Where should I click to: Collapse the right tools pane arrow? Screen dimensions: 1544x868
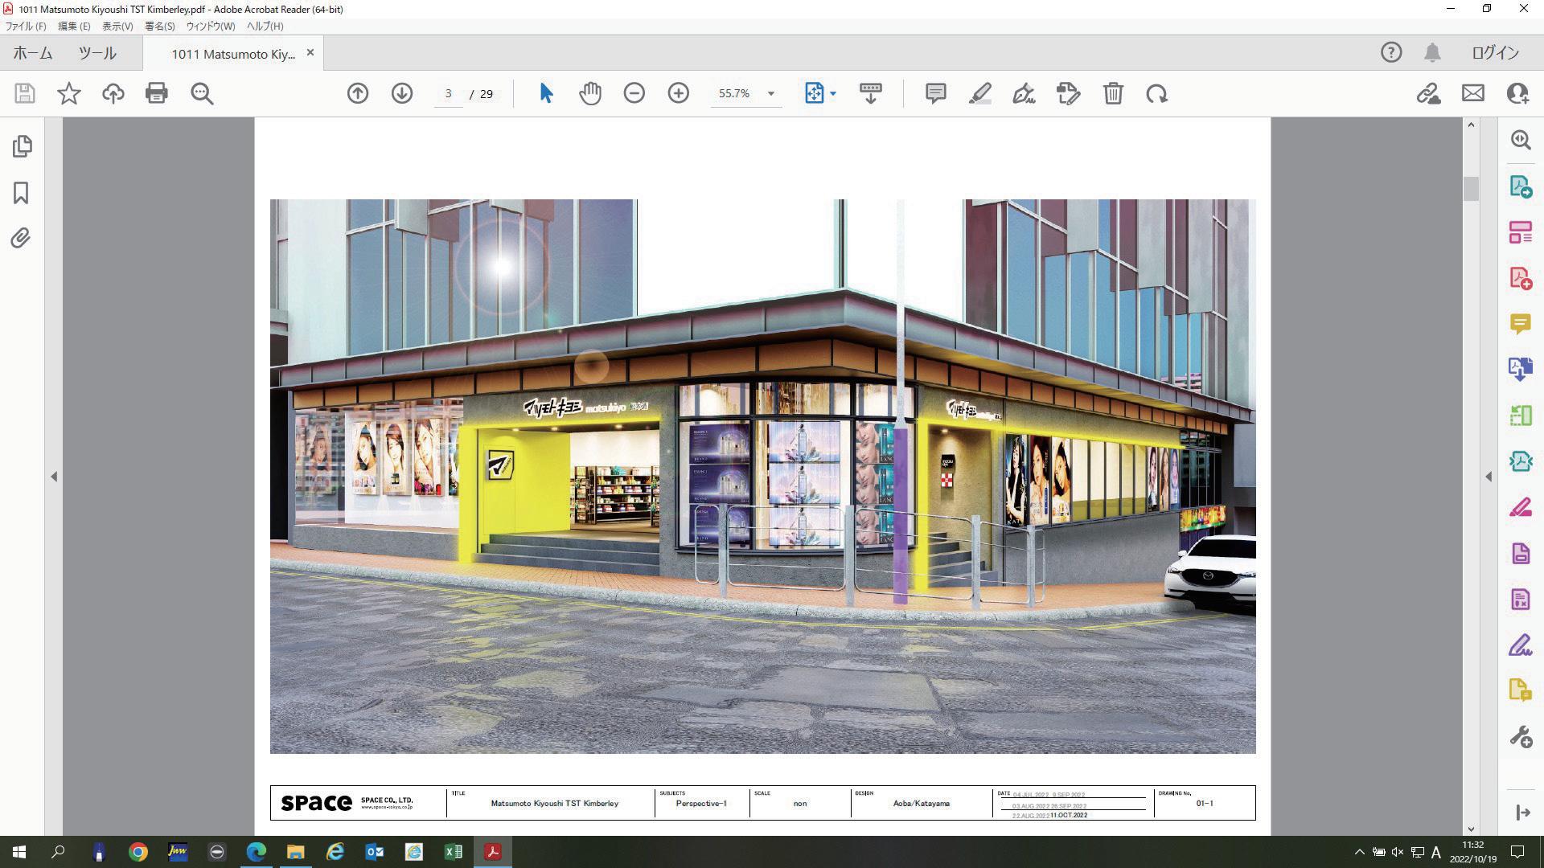pos(1489,477)
